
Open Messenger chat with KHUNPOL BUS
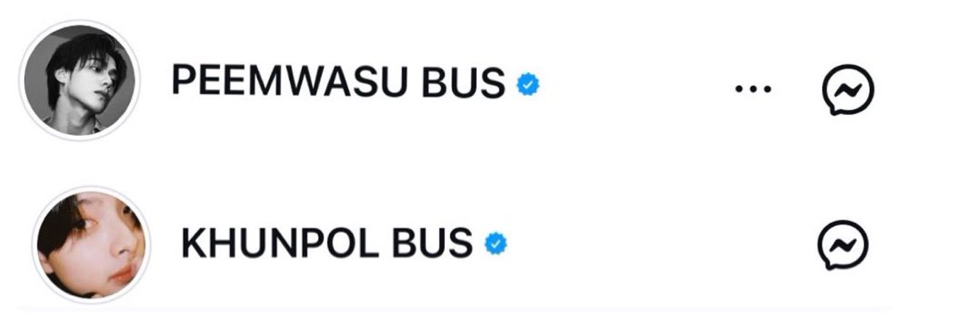[x=843, y=245]
